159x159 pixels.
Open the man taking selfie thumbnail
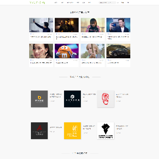click(x=41, y=25)
